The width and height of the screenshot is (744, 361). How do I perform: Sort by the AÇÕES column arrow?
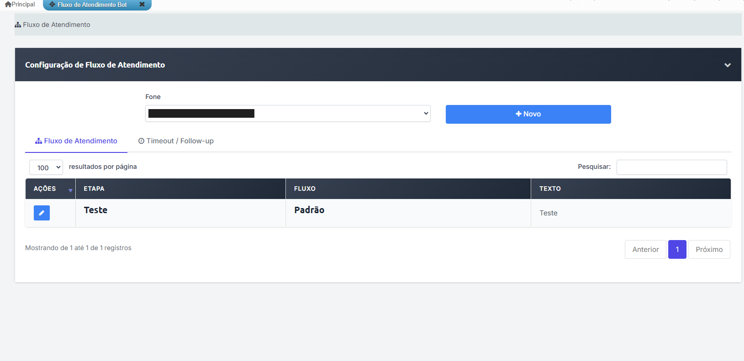point(70,190)
